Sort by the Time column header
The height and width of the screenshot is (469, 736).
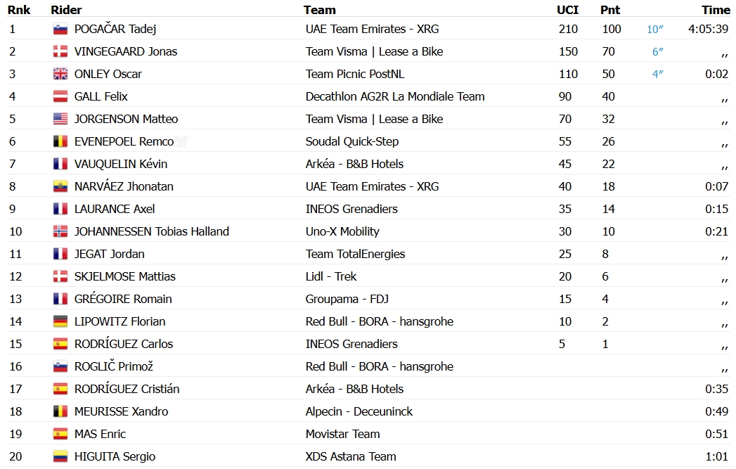click(x=716, y=10)
